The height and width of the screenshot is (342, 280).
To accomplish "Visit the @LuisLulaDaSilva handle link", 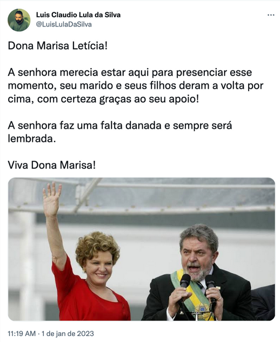I will (64, 24).
